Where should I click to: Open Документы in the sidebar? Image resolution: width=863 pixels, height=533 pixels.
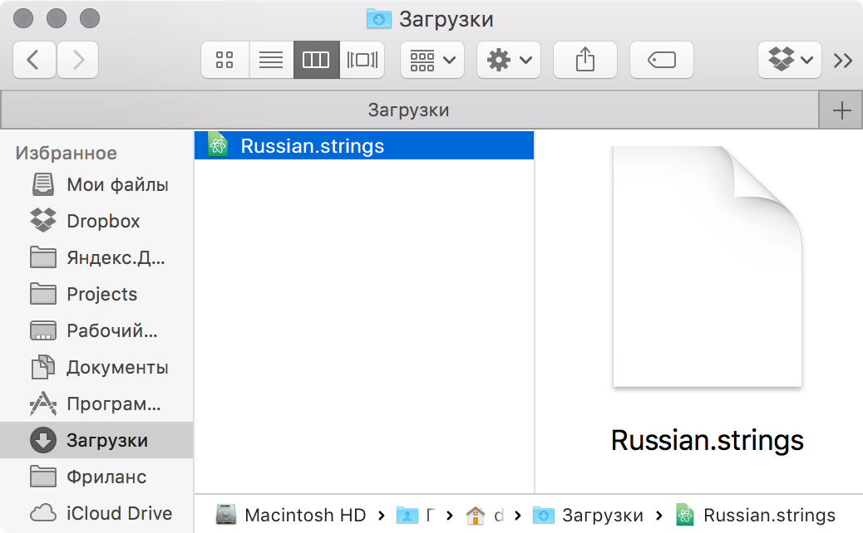[x=116, y=367]
